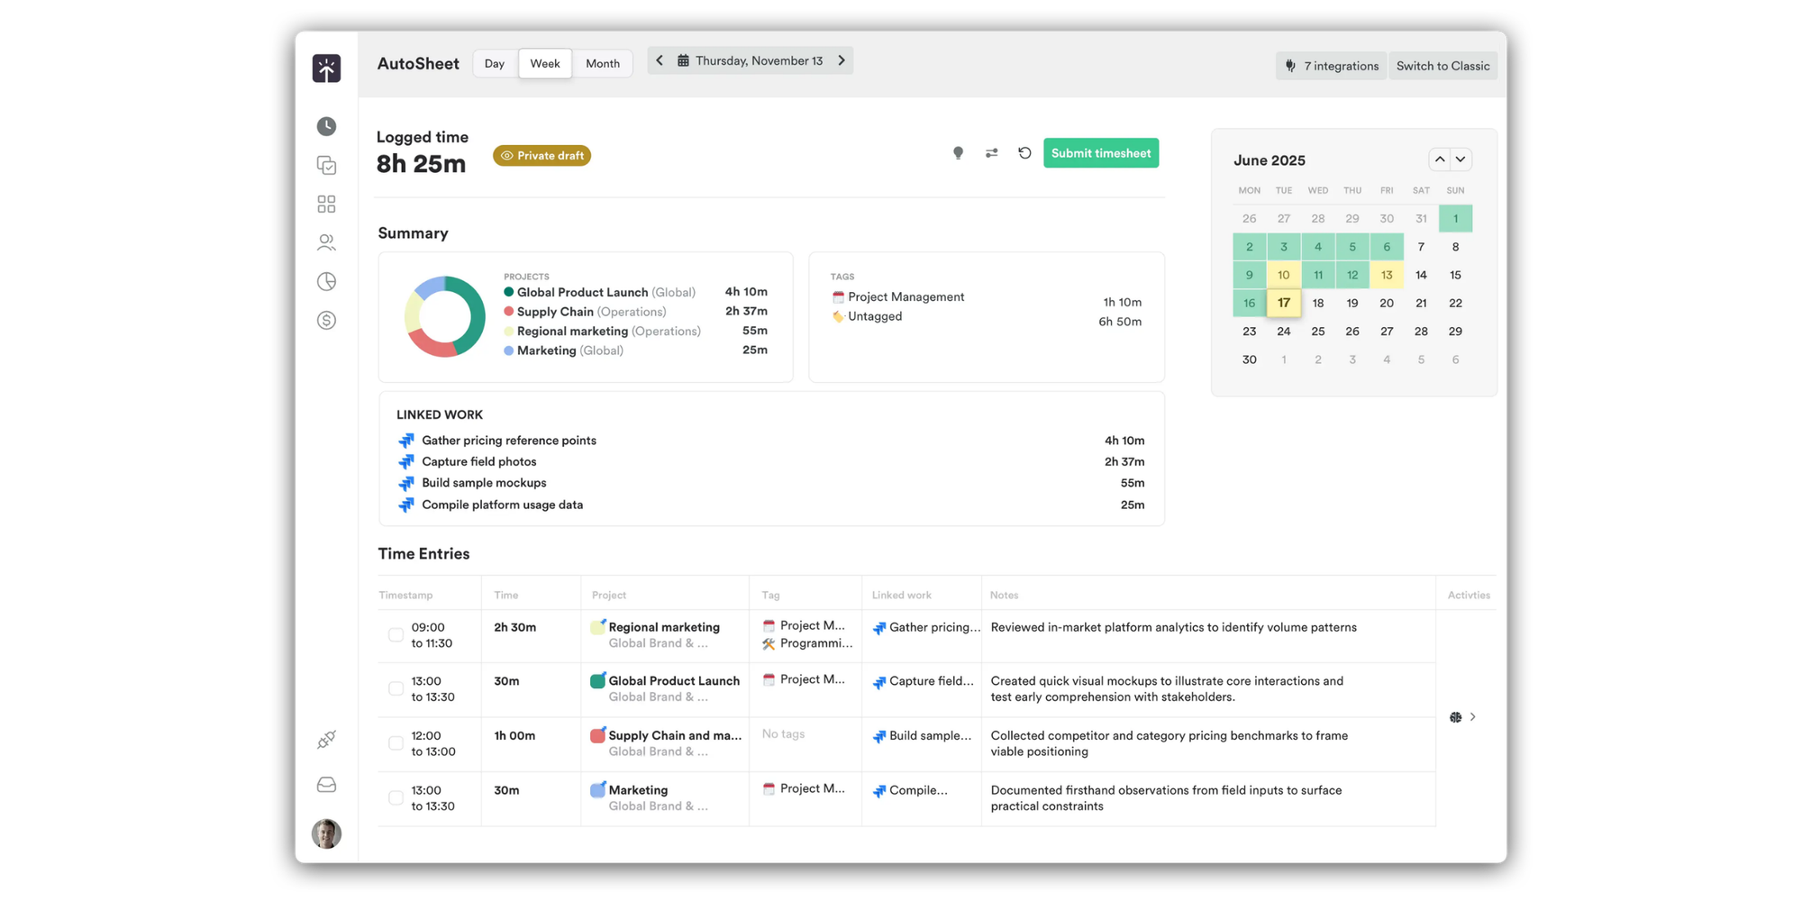Check the Marketing entry checkbox

(396, 797)
